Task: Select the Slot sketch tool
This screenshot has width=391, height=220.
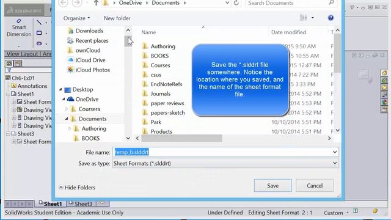Action: [x=39, y=43]
